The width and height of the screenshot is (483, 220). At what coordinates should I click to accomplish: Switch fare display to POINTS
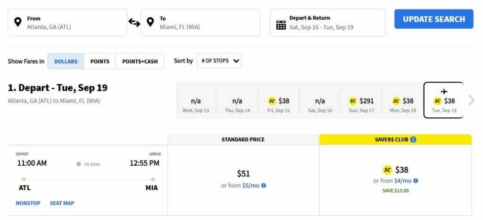click(x=100, y=61)
